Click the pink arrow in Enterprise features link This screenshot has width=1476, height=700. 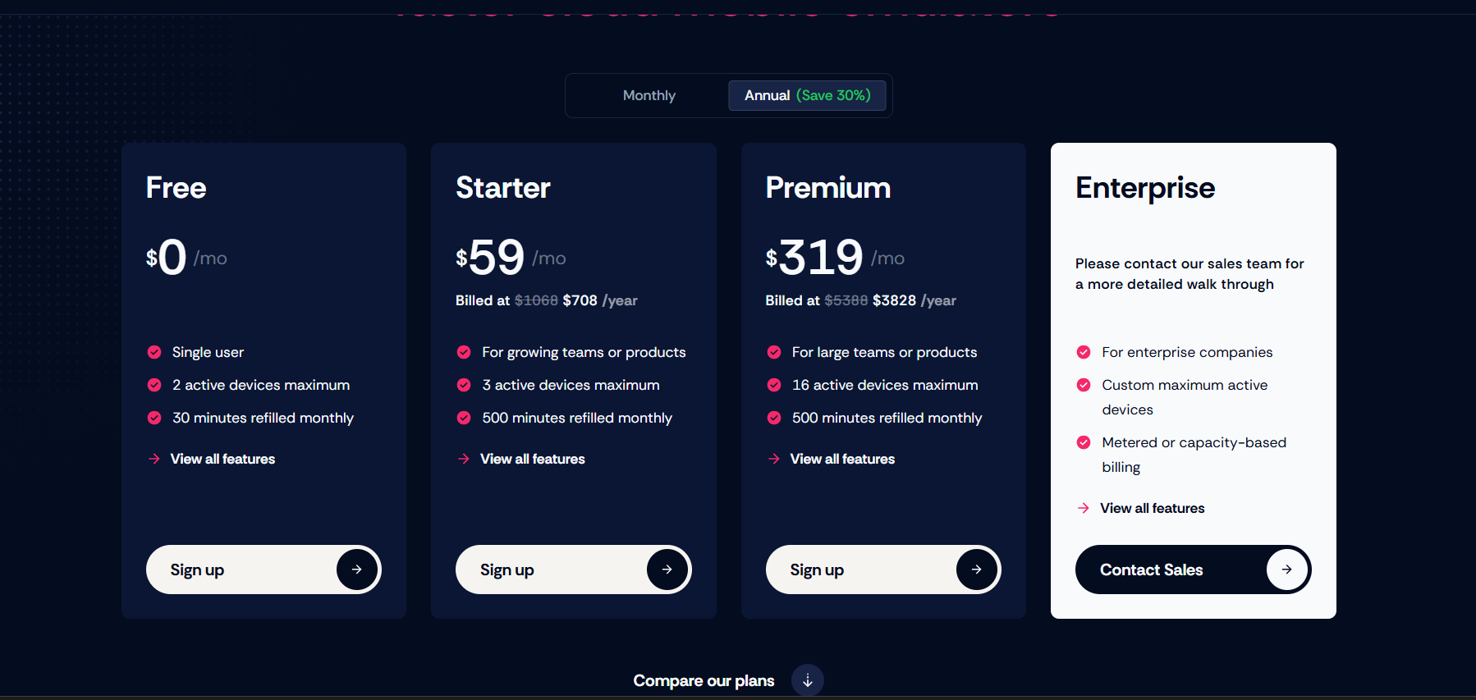1084,508
